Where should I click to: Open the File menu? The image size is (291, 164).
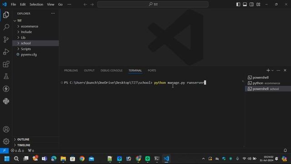[13, 4]
